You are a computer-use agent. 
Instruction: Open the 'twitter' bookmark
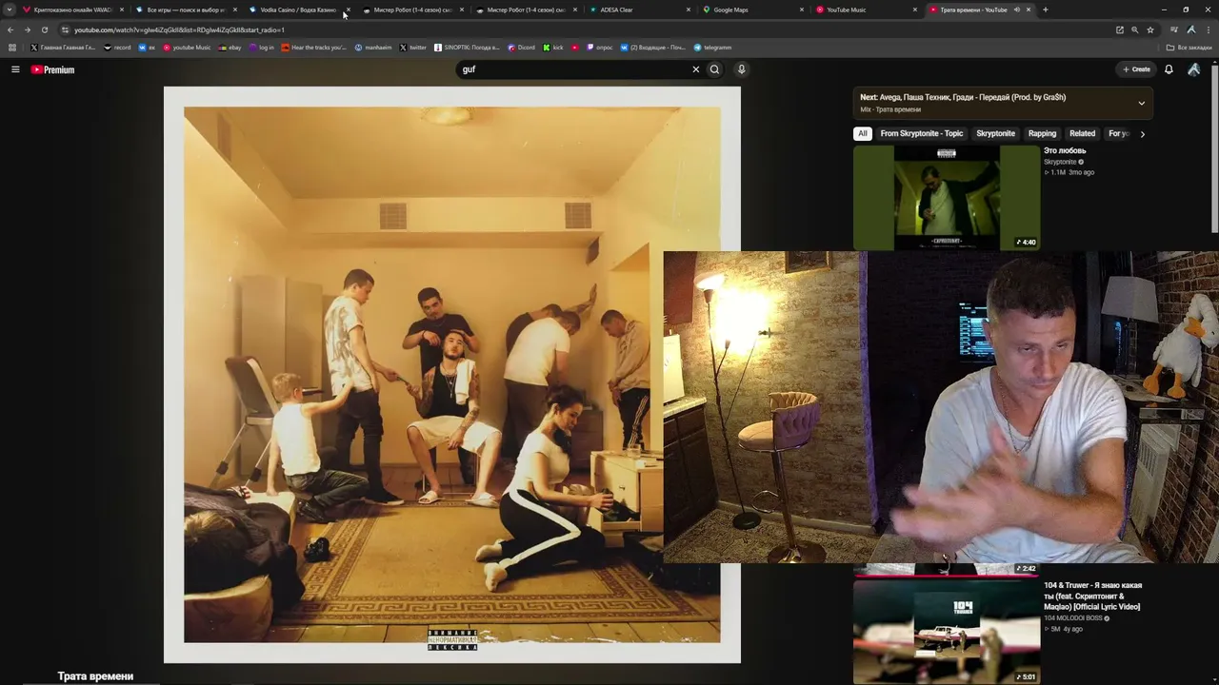coord(413,48)
